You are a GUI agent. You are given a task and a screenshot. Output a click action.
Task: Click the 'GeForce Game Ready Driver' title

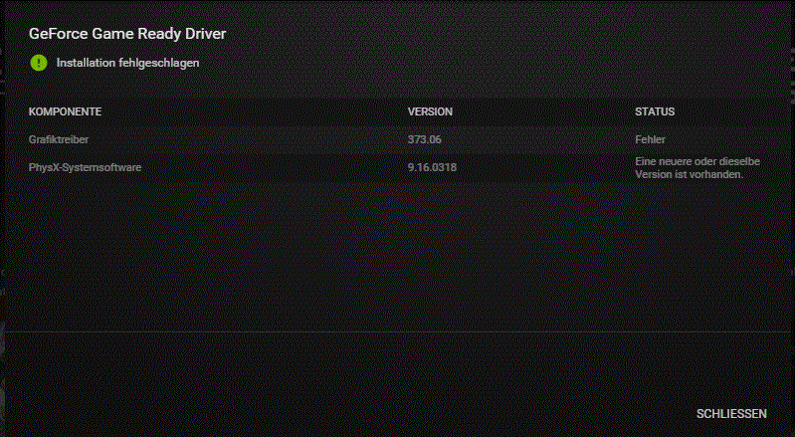[127, 34]
